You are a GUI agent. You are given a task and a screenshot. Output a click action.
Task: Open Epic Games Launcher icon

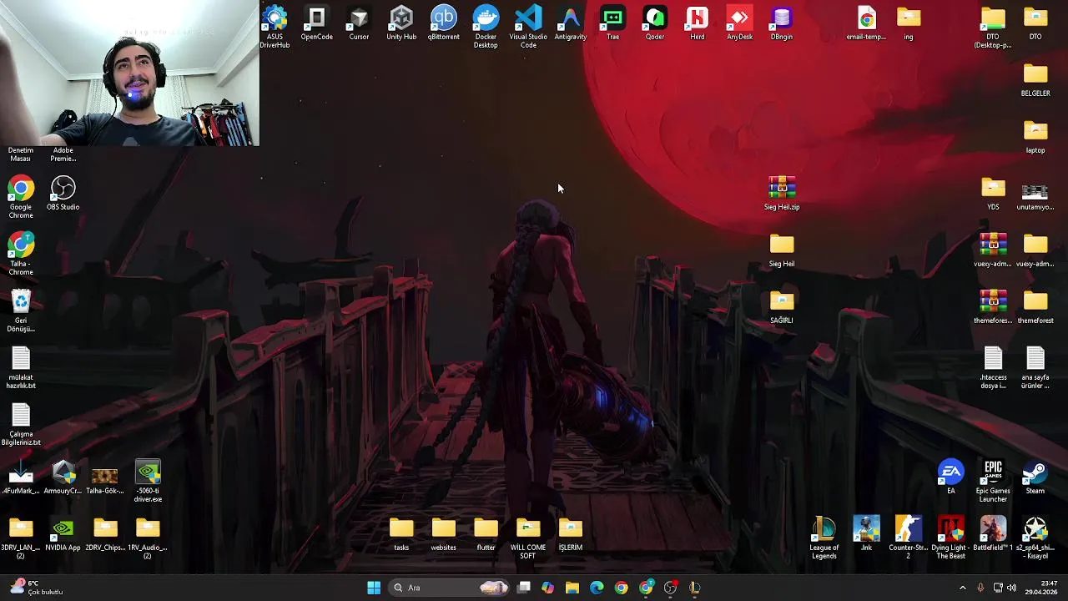tap(993, 482)
